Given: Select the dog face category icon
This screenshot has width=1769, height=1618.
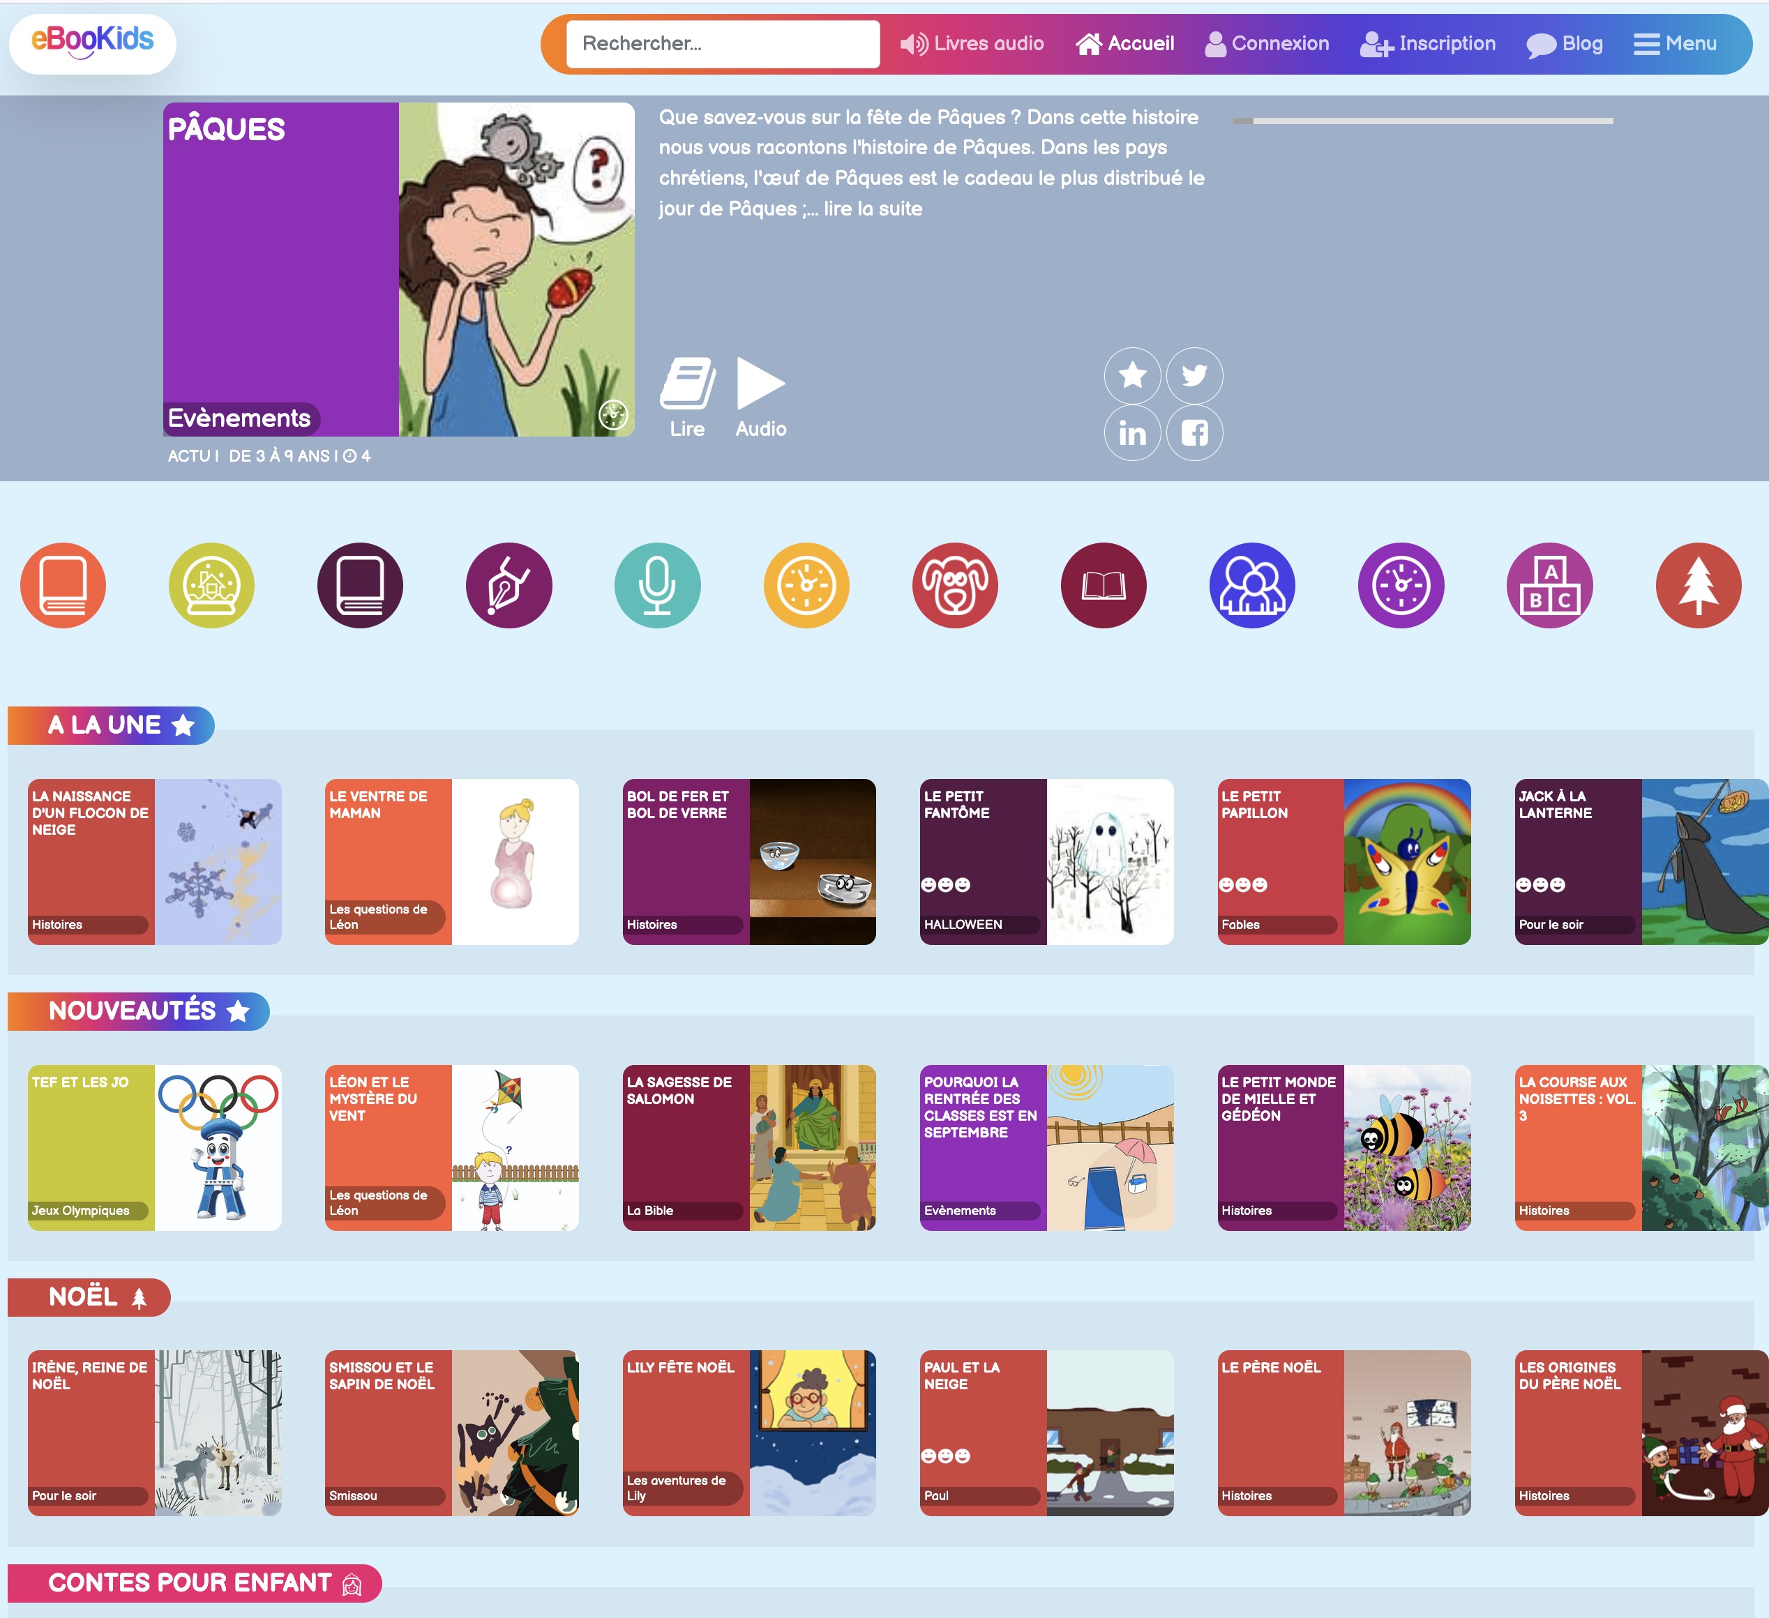Looking at the screenshot, I should tap(955, 585).
